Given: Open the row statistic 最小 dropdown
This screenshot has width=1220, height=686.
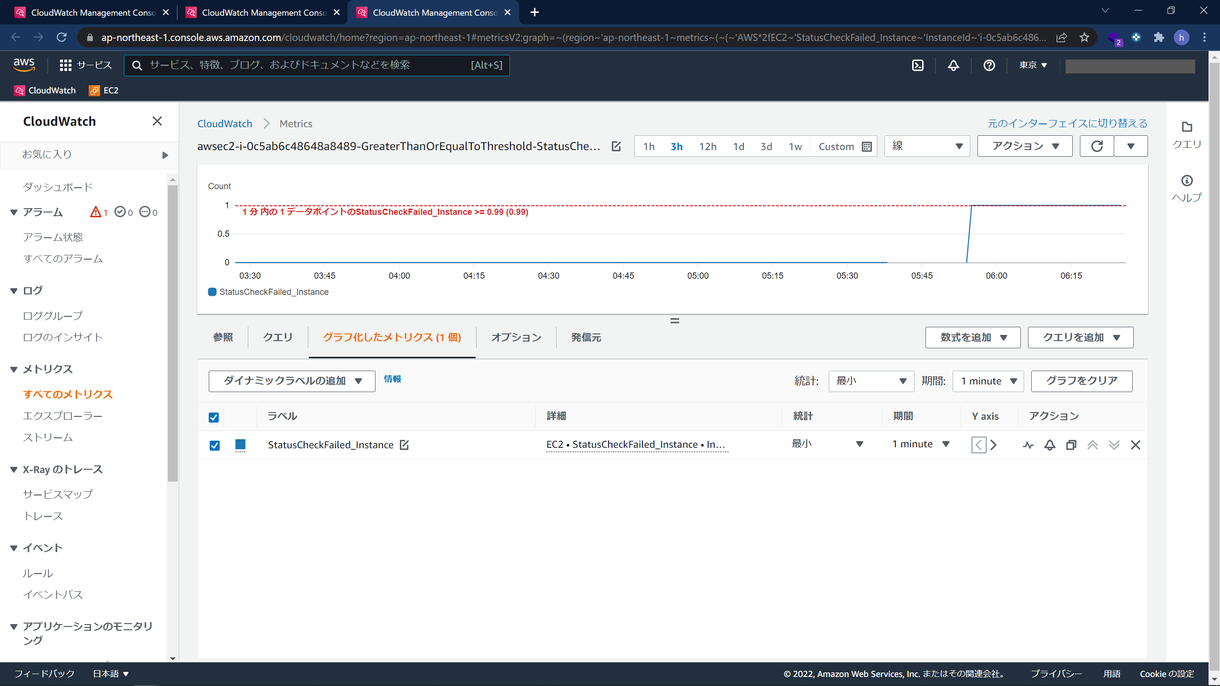Looking at the screenshot, I should pyautogui.click(x=827, y=444).
